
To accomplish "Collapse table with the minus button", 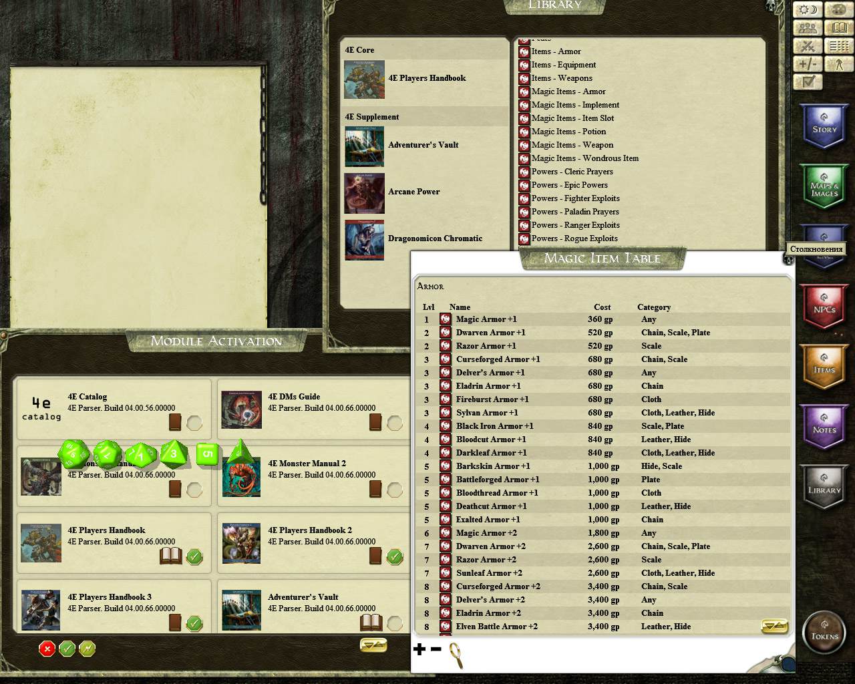I will pos(436,649).
